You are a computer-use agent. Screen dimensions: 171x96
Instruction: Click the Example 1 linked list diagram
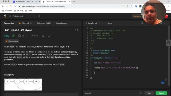[x=23, y=85]
